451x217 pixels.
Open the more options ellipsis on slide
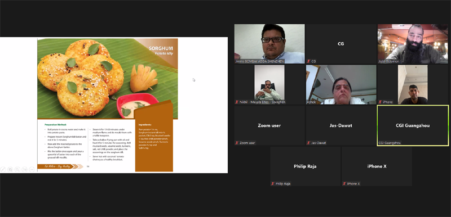tap(32, 169)
